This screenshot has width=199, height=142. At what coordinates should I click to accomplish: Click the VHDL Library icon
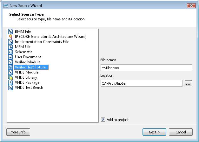[10, 77]
